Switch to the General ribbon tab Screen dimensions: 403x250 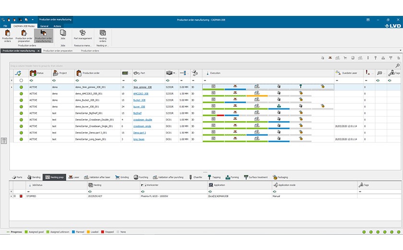44,26
